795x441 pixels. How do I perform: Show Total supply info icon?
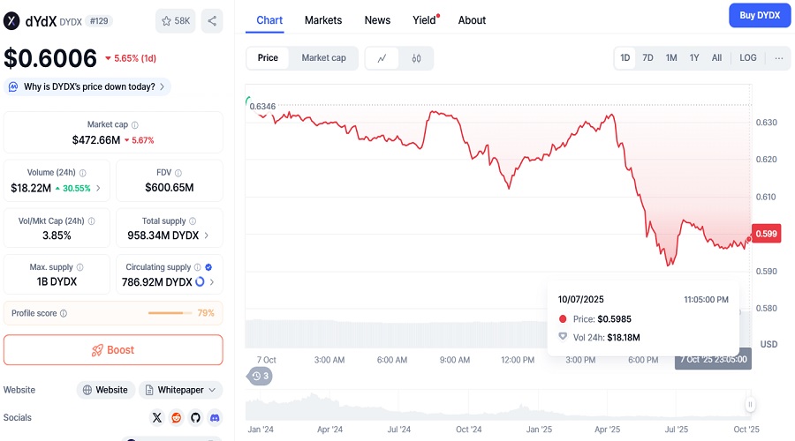point(193,221)
